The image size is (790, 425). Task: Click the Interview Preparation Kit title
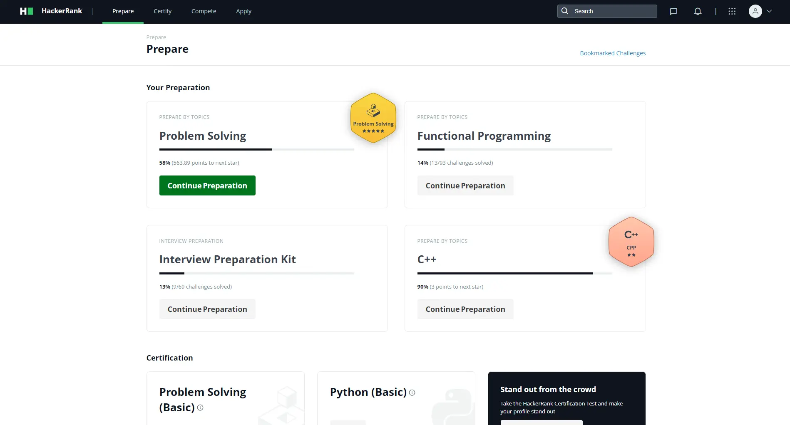[228, 259]
